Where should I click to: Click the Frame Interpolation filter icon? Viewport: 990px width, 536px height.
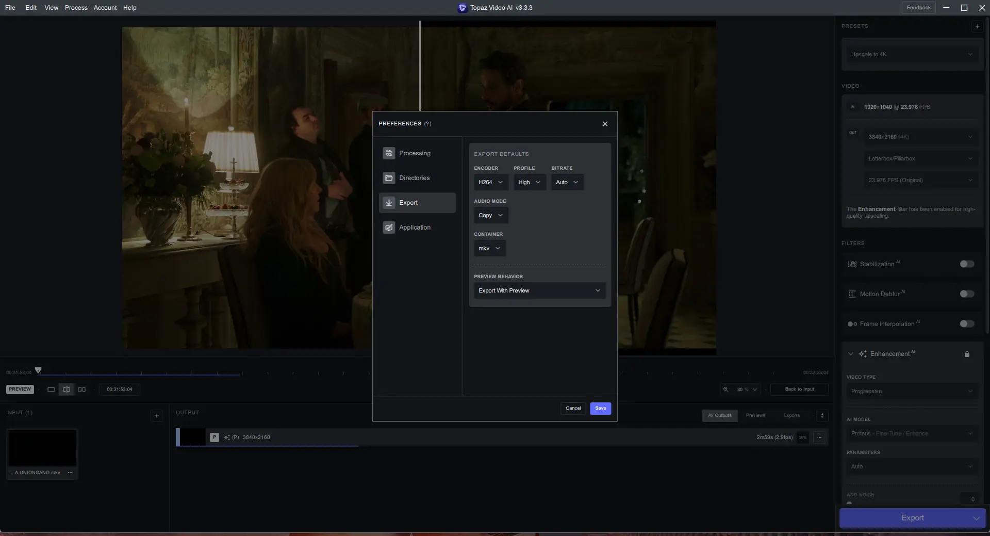852,324
